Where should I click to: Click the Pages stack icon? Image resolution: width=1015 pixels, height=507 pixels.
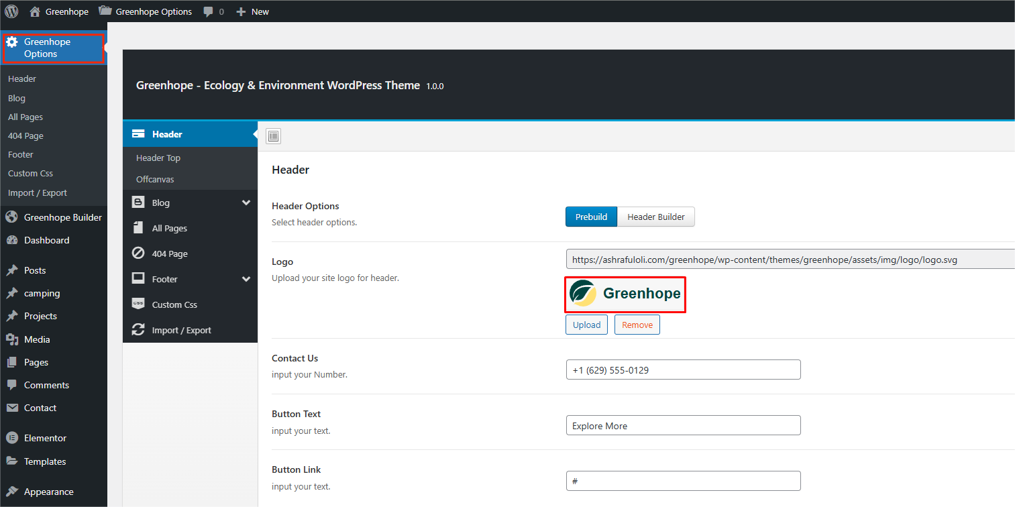tap(12, 362)
